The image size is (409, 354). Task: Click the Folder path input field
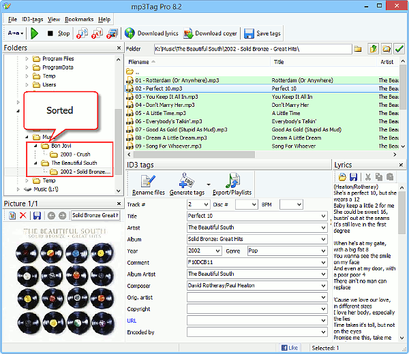tap(253, 49)
